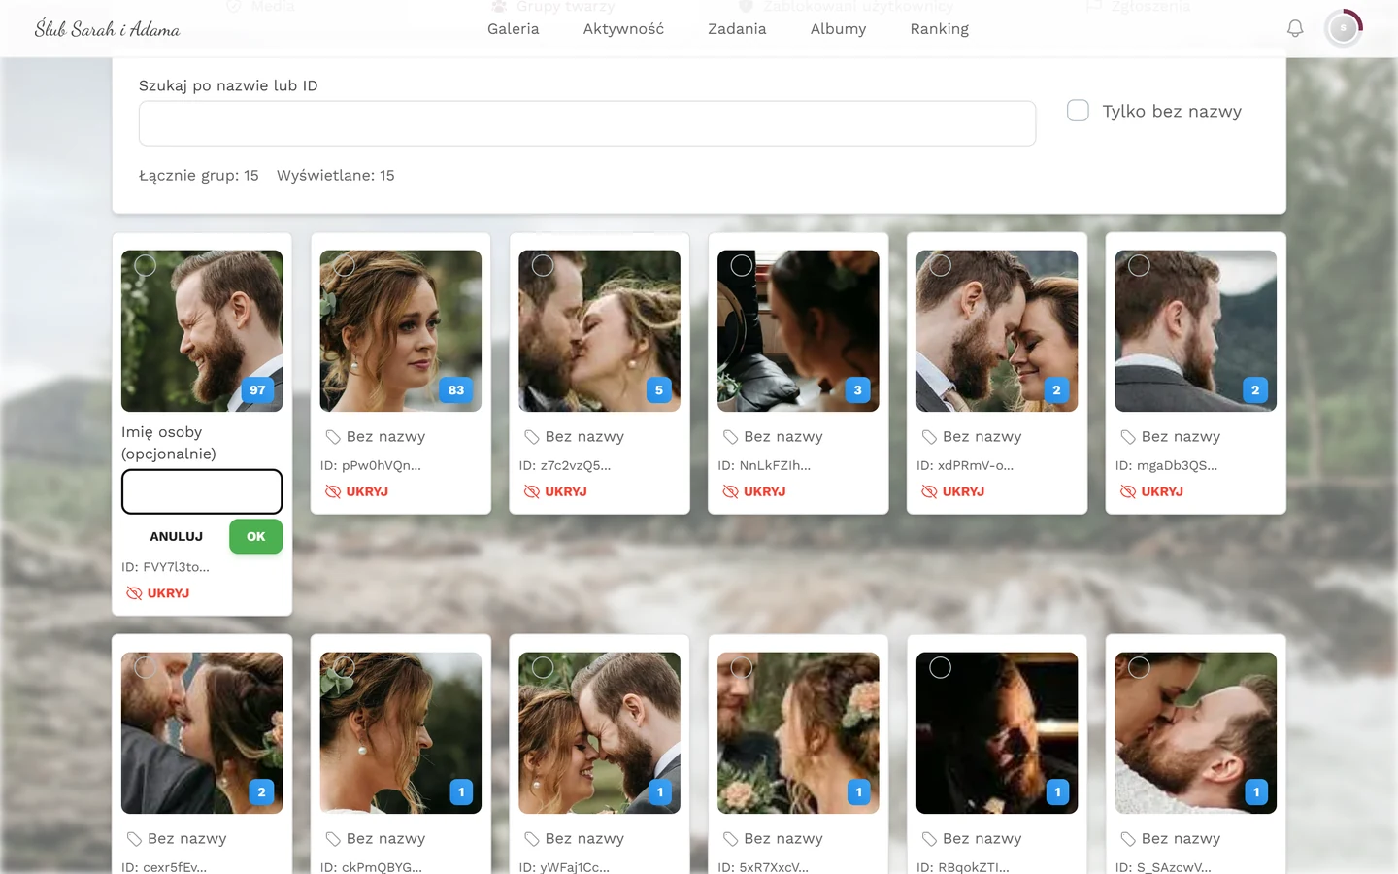Open the notifications bell icon
This screenshot has width=1398, height=874.
click(1295, 29)
